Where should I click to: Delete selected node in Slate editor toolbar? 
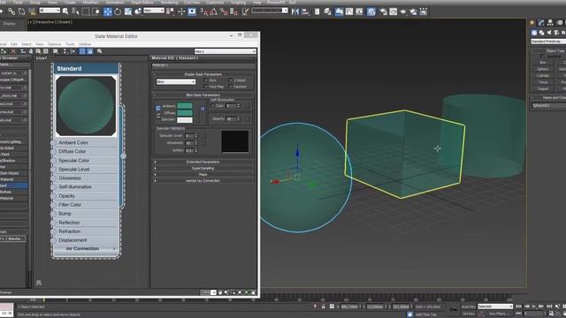click(x=13, y=51)
